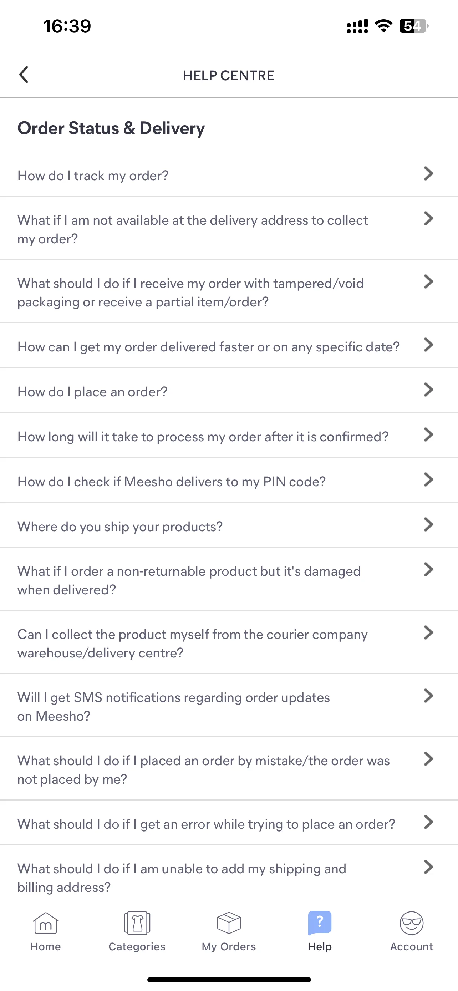
Task: Open the tampered/void packaging question
Action: [x=229, y=291]
